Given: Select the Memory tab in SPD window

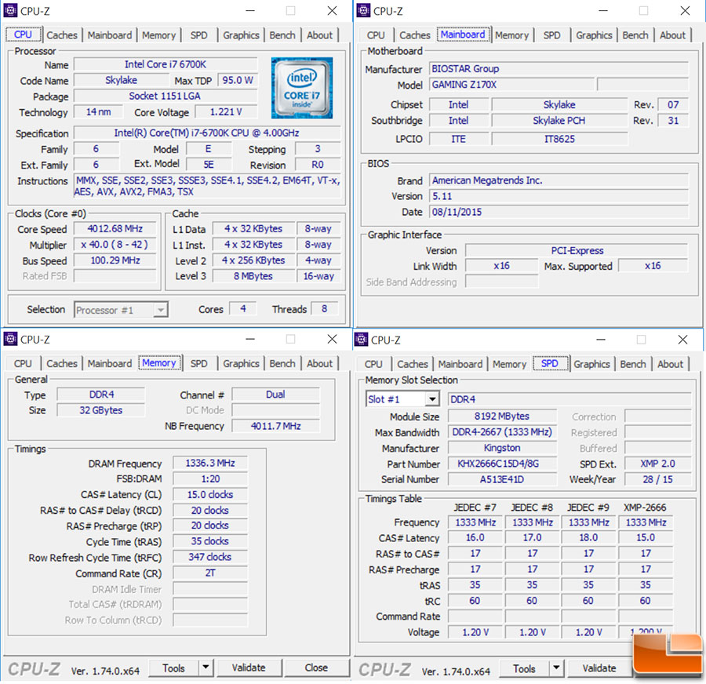Looking at the screenshot, I should click(x=509, y=364).
